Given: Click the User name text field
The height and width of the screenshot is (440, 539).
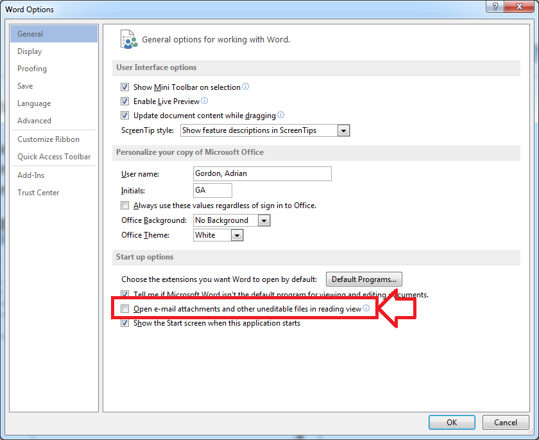Looking at the screenshot, I should (x=262, y=173).
